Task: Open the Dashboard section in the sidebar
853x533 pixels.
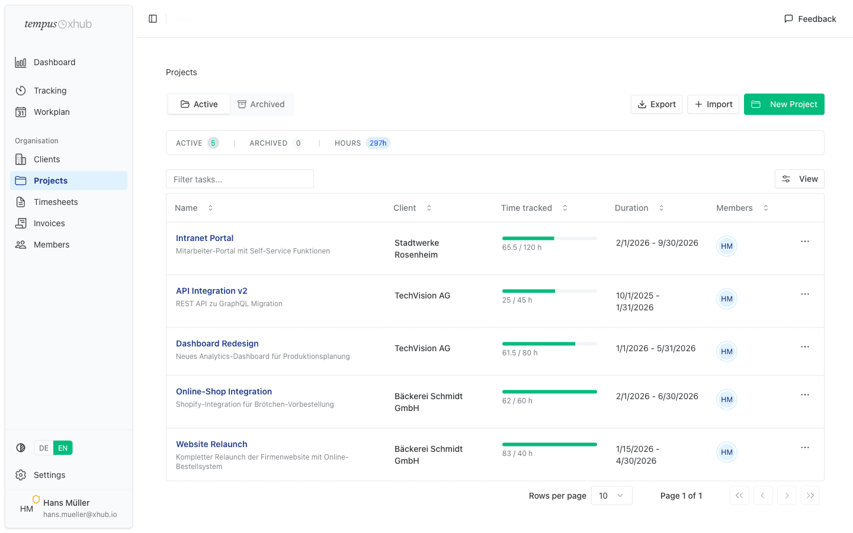Action: point(54,62)
